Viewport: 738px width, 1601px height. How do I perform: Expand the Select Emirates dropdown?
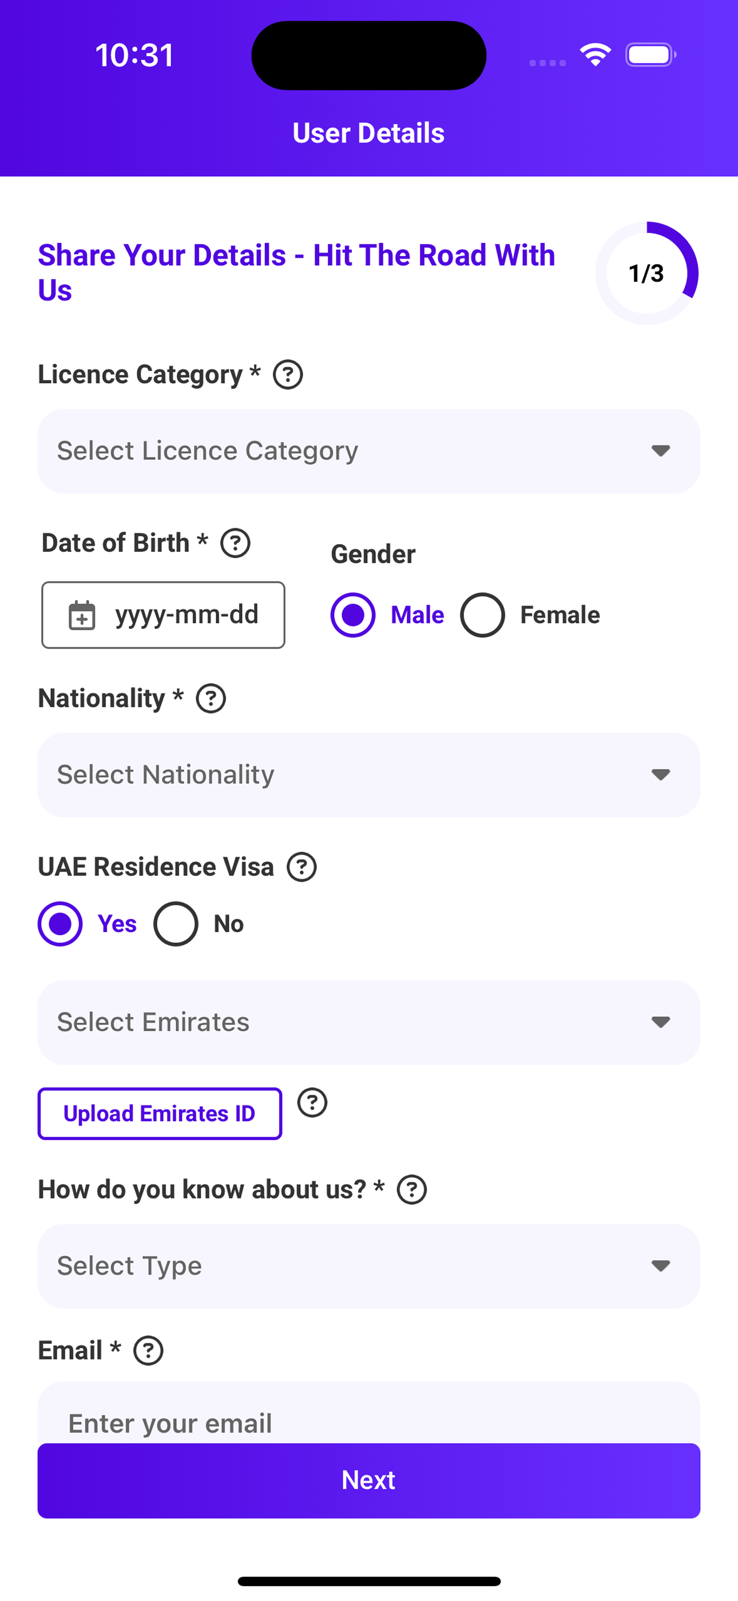[369, 1022]
